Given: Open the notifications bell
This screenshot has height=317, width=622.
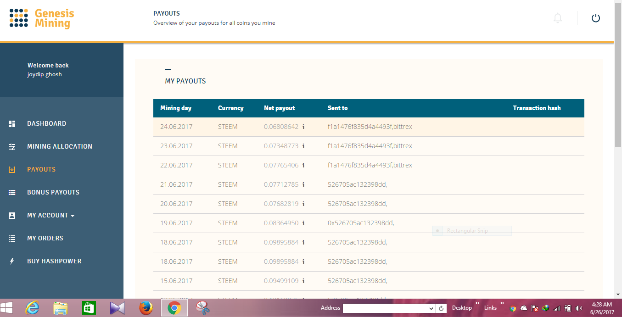Looking at the screenshot, I should tap(558, 18).
